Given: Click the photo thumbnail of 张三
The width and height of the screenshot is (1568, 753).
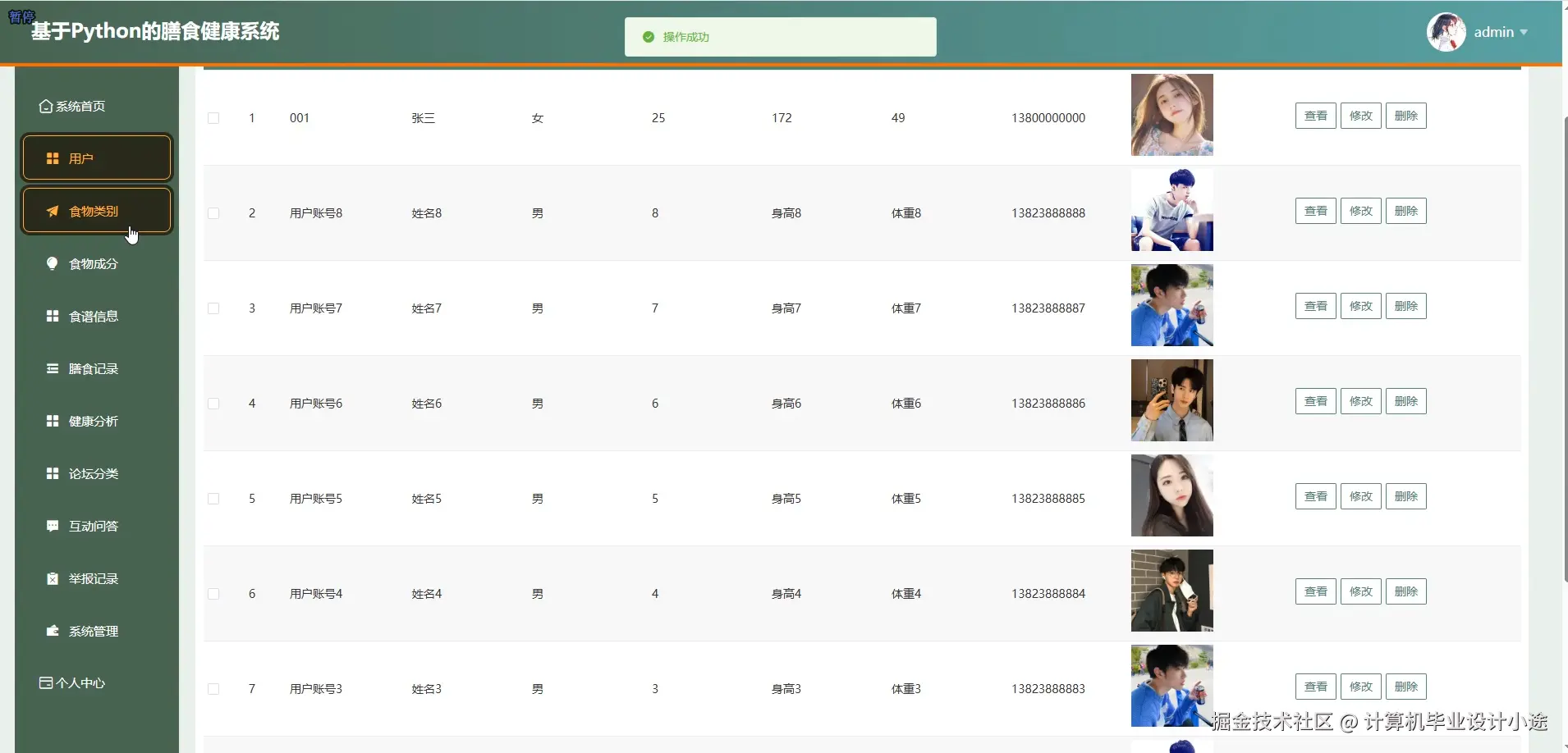Looking at the screenshot, I should point(1172,115).
